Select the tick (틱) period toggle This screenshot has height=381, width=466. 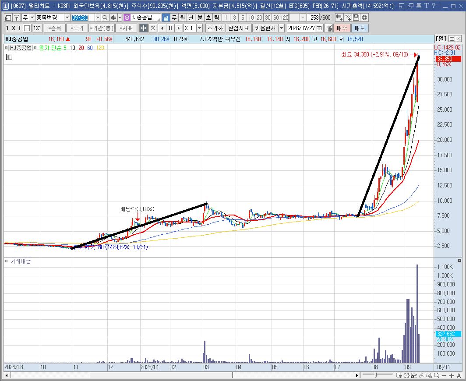coord(217,18)
